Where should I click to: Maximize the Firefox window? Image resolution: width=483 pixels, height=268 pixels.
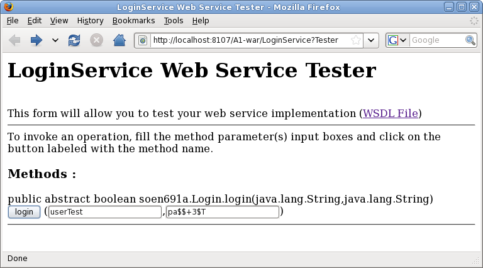click(462, 7)
